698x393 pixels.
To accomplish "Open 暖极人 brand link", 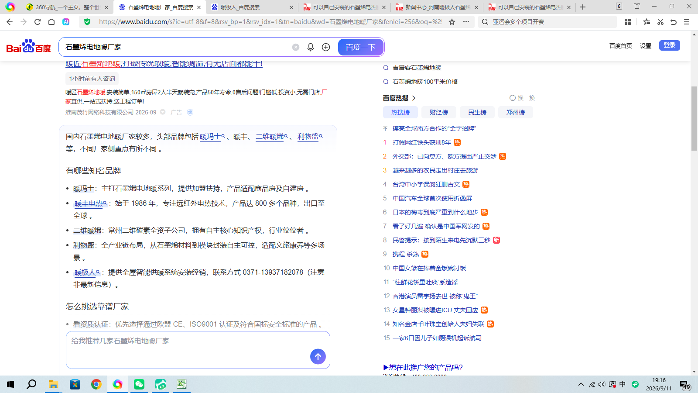I will click(85, 272).
